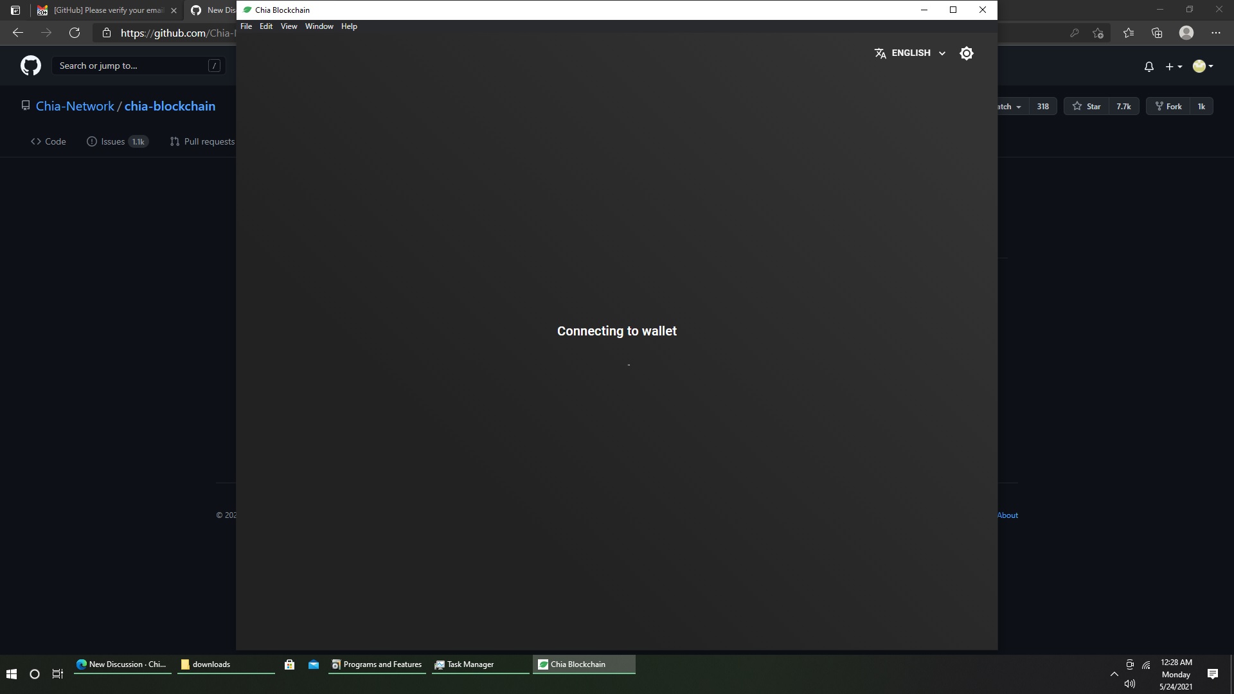Open the File menu in Chia Blockchain
Viewport: 1234px width, 694px height.
246,26
